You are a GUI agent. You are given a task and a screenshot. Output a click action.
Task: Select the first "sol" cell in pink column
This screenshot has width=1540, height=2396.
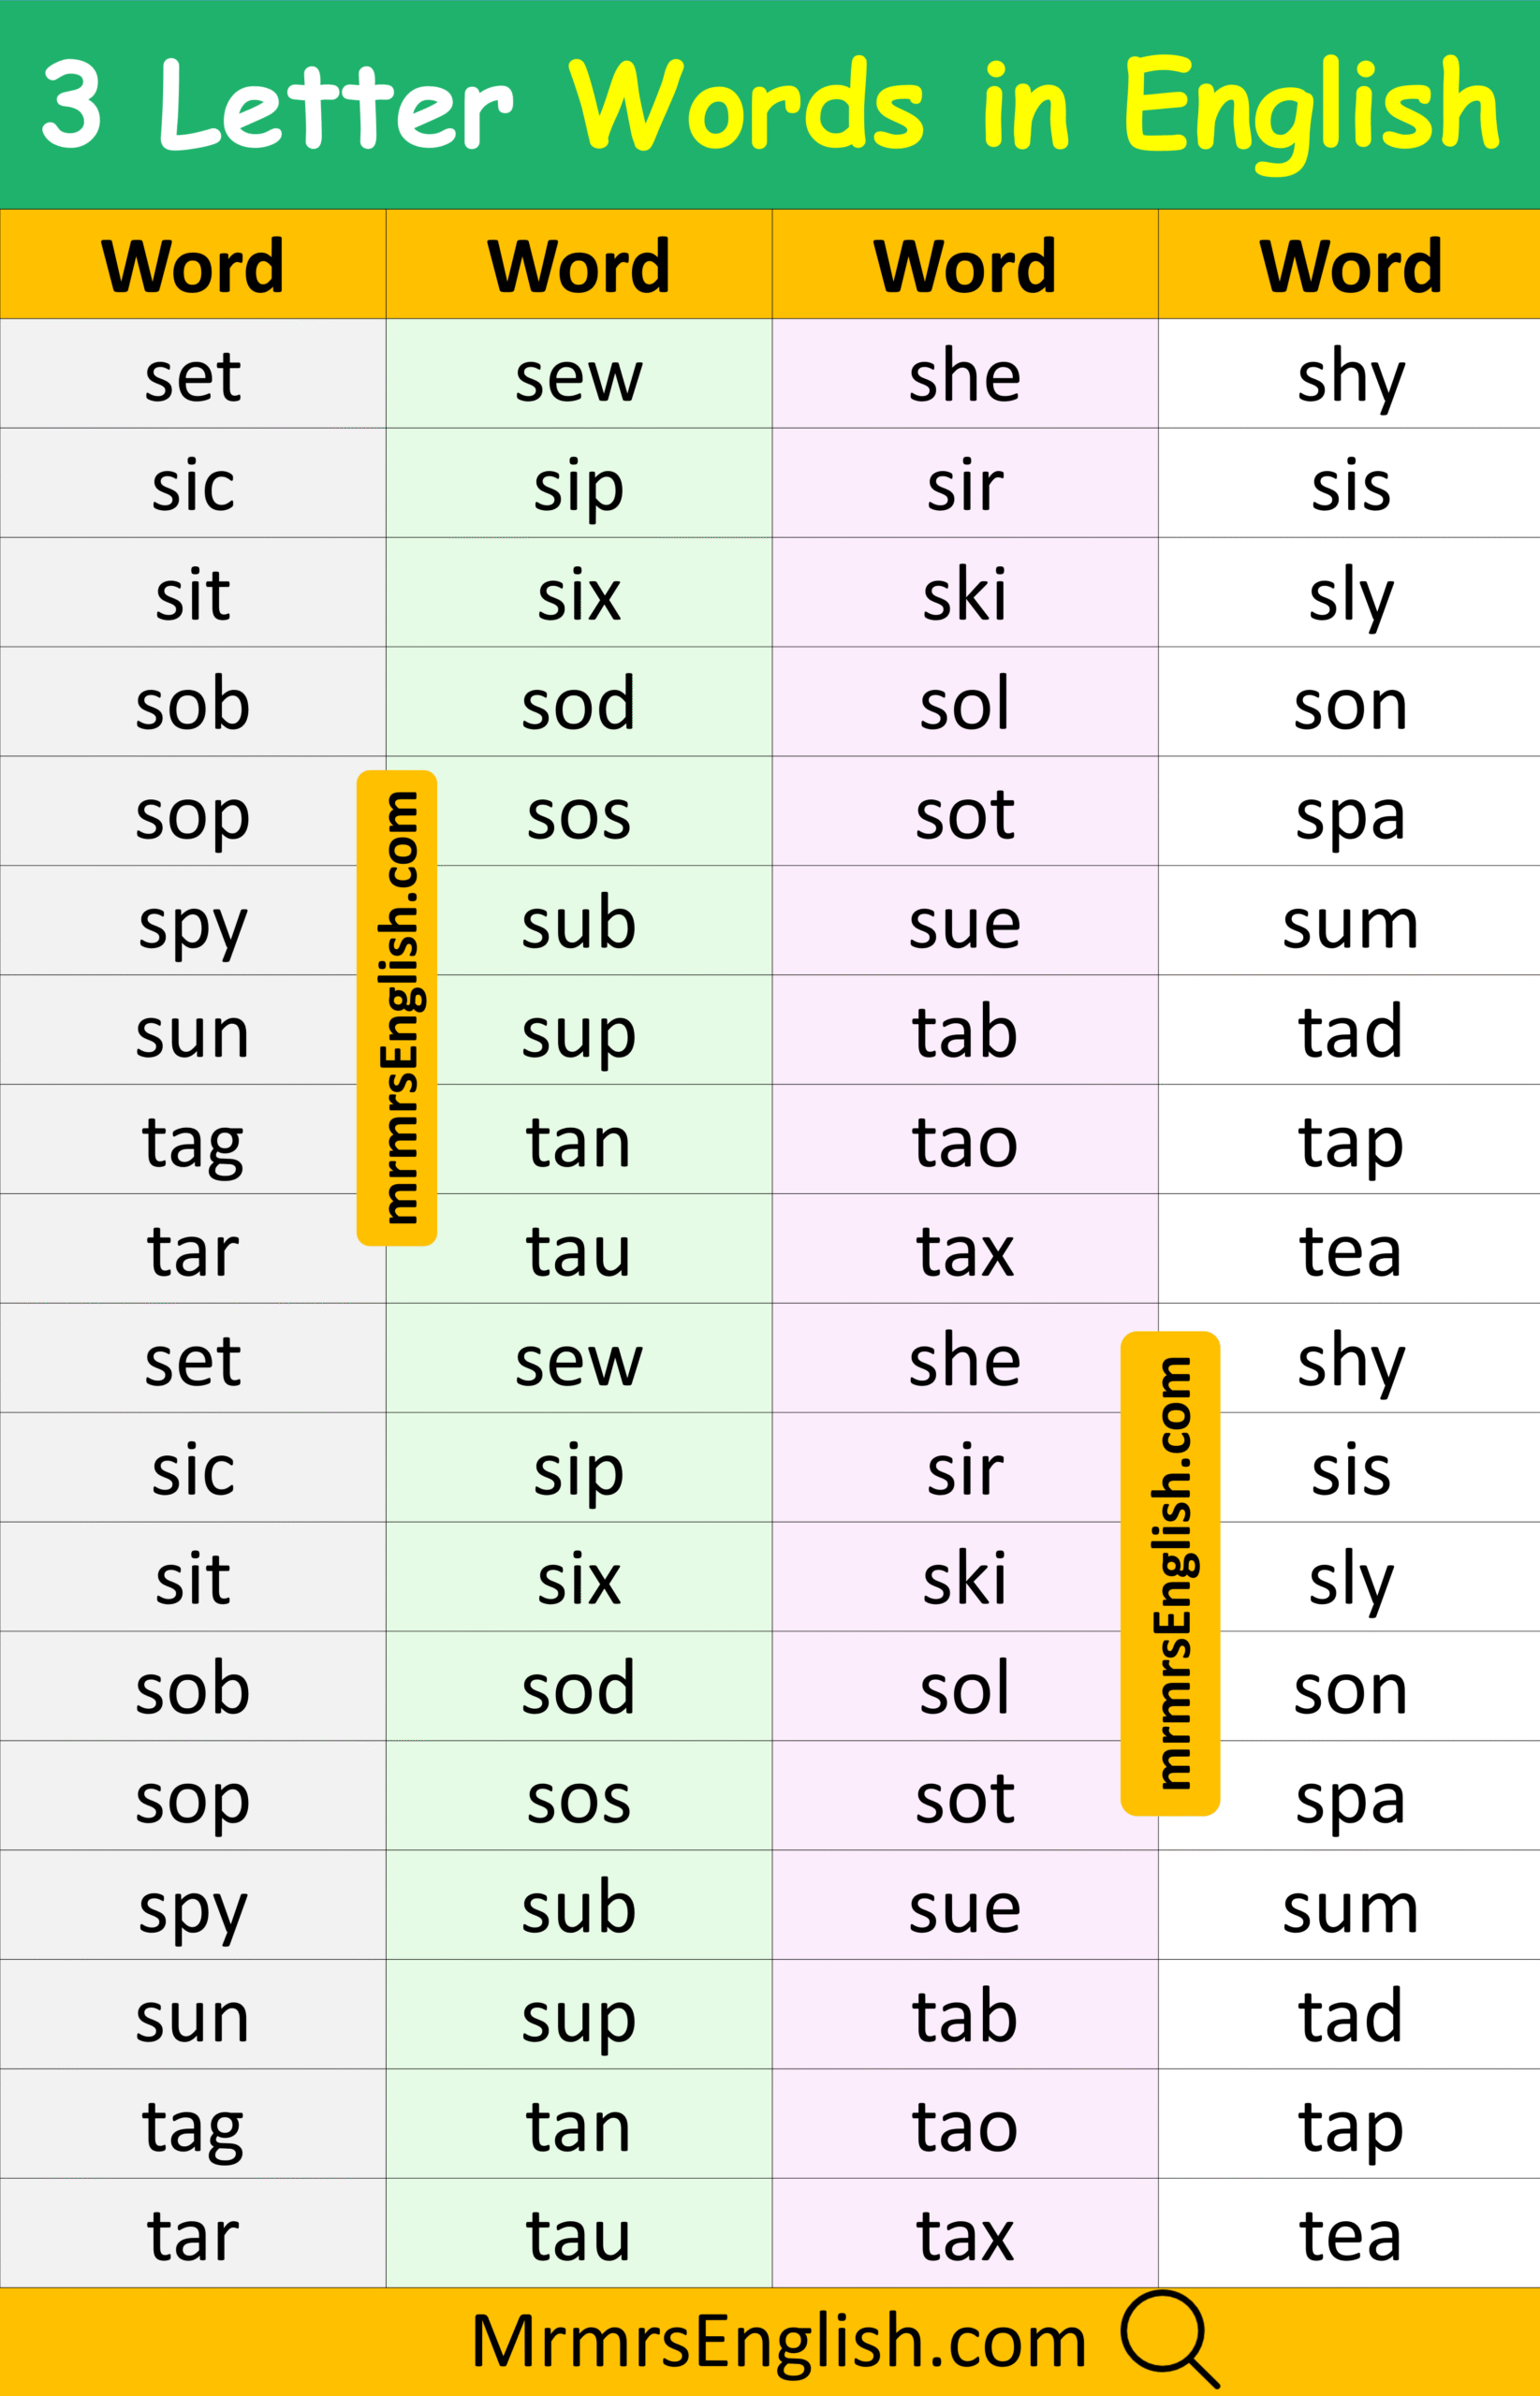965,705
